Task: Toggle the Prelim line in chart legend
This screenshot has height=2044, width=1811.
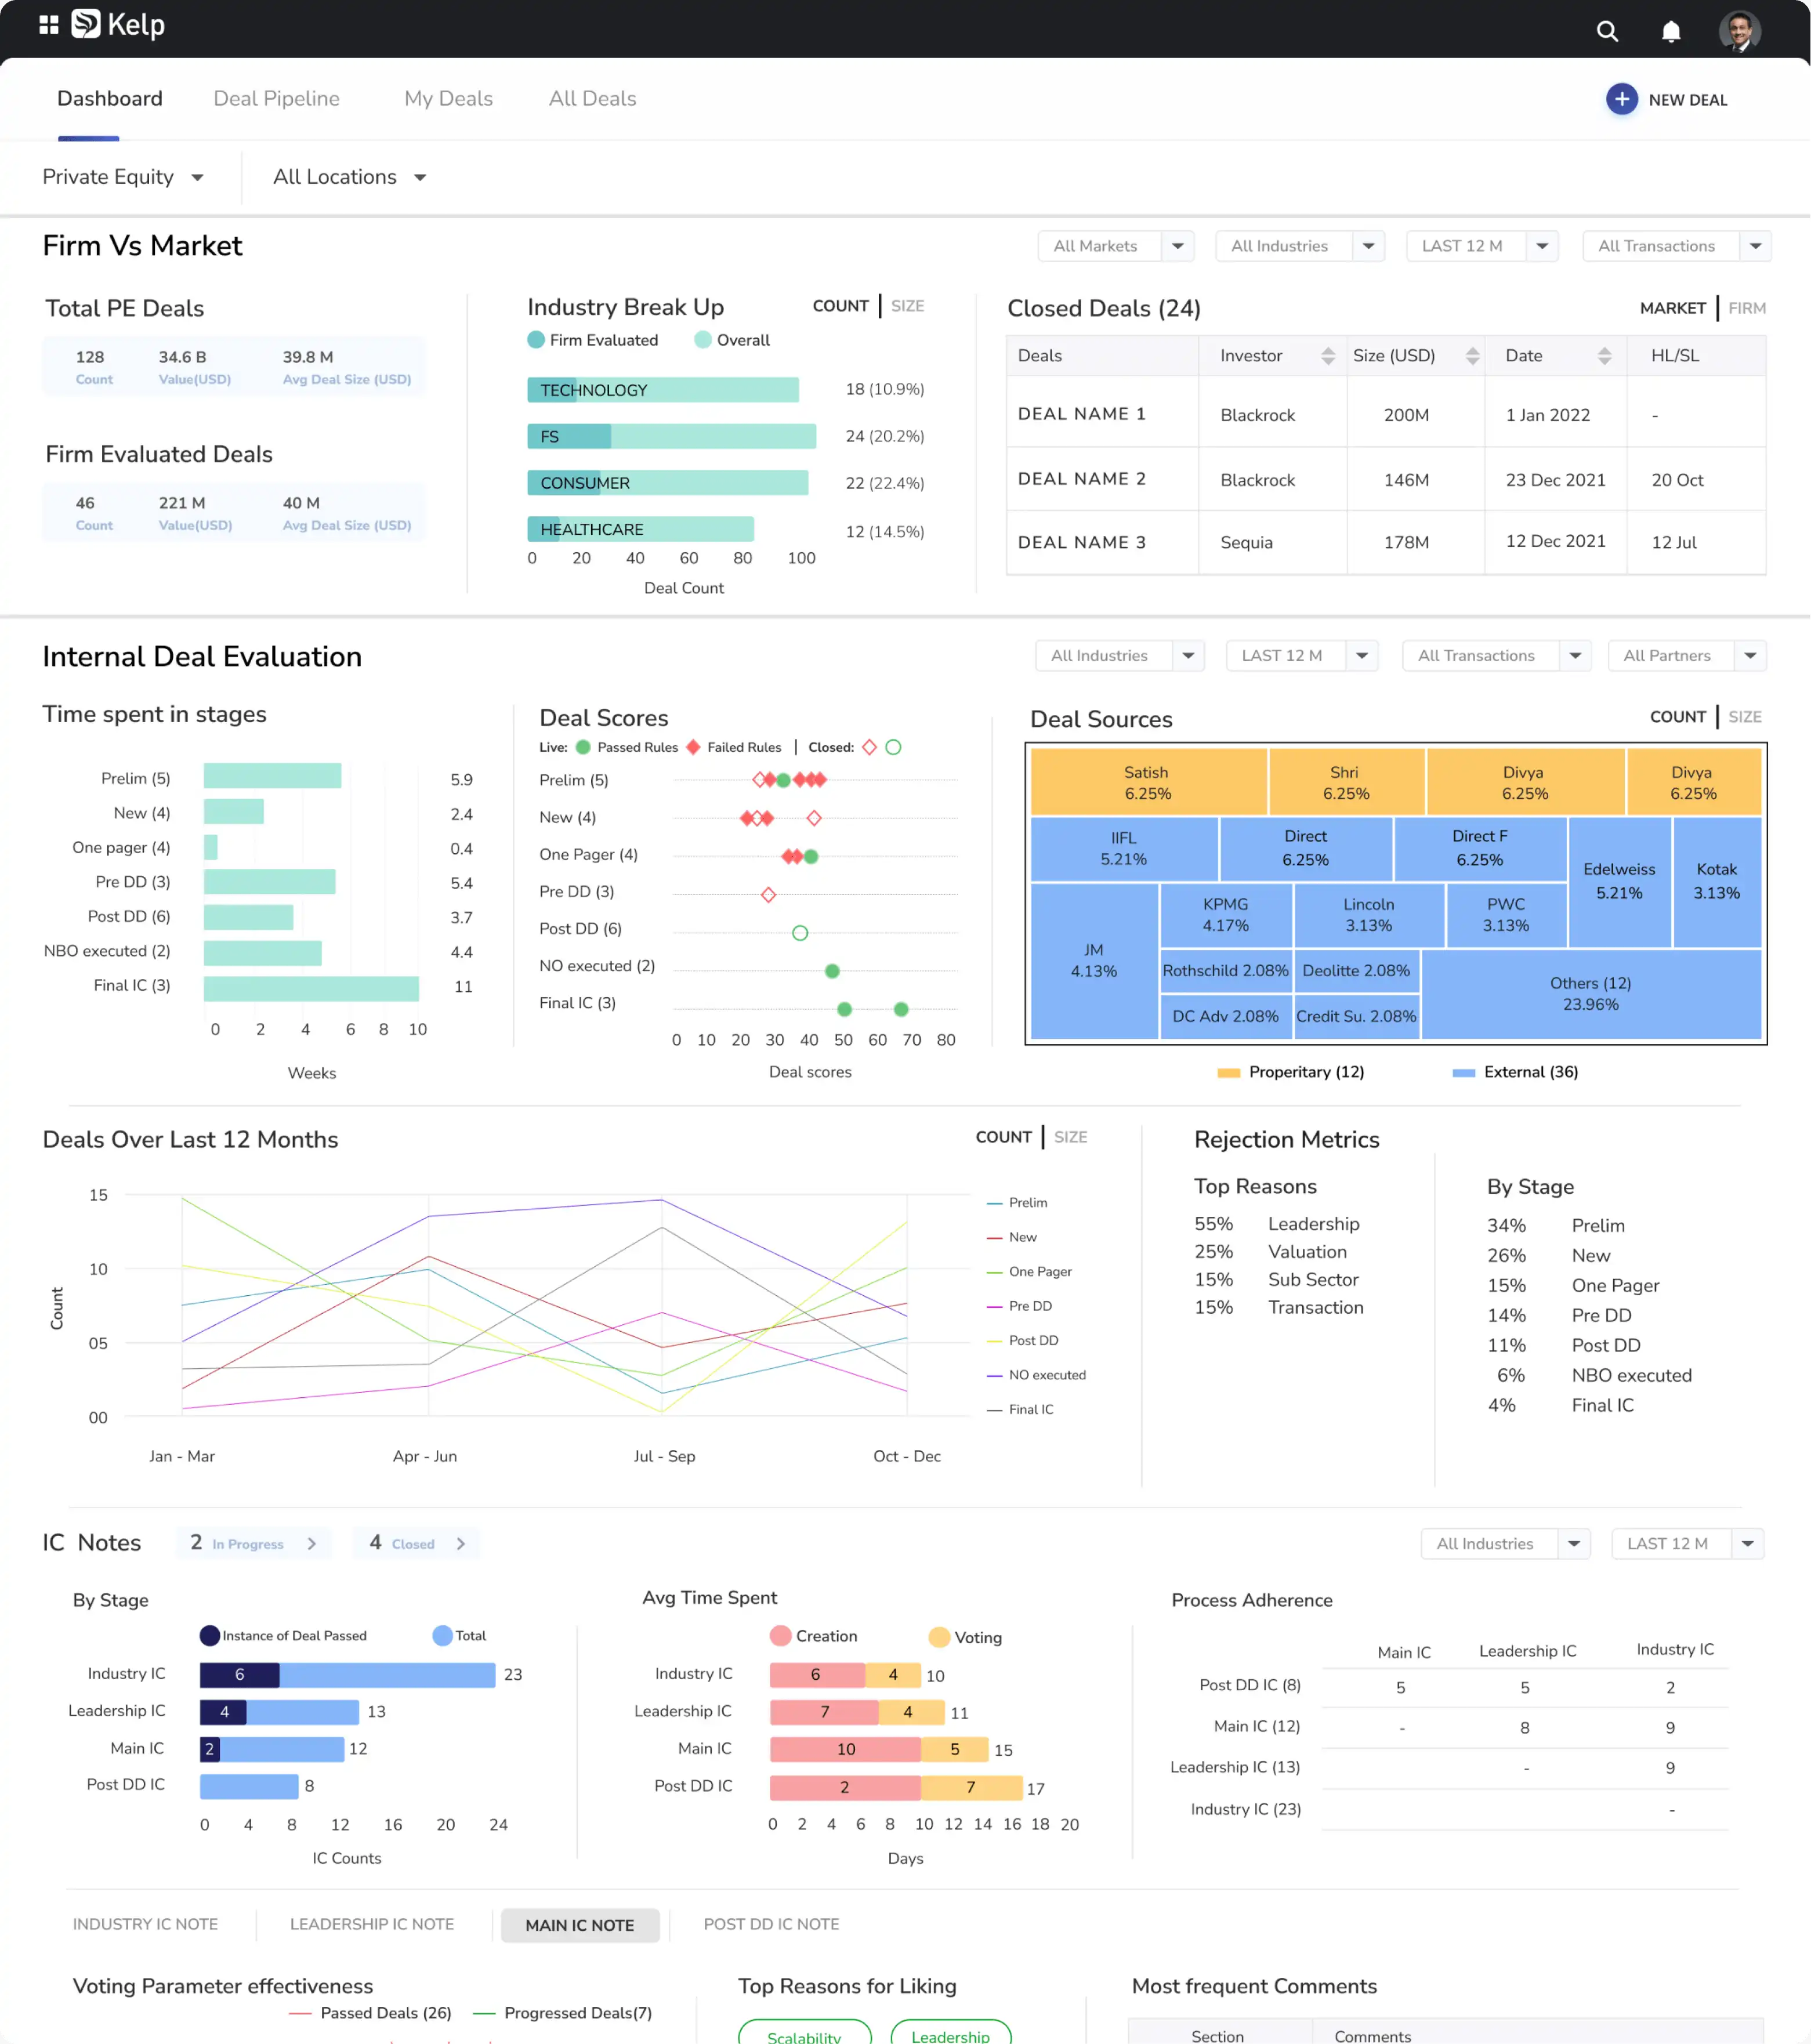Action: pos(1017,1202)
